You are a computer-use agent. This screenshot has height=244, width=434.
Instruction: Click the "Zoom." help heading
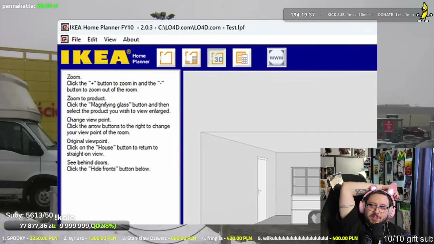[74, 77]
